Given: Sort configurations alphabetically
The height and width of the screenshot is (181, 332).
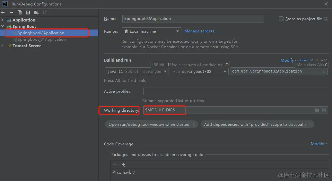Looking at the screenshot, I should 45,13.
